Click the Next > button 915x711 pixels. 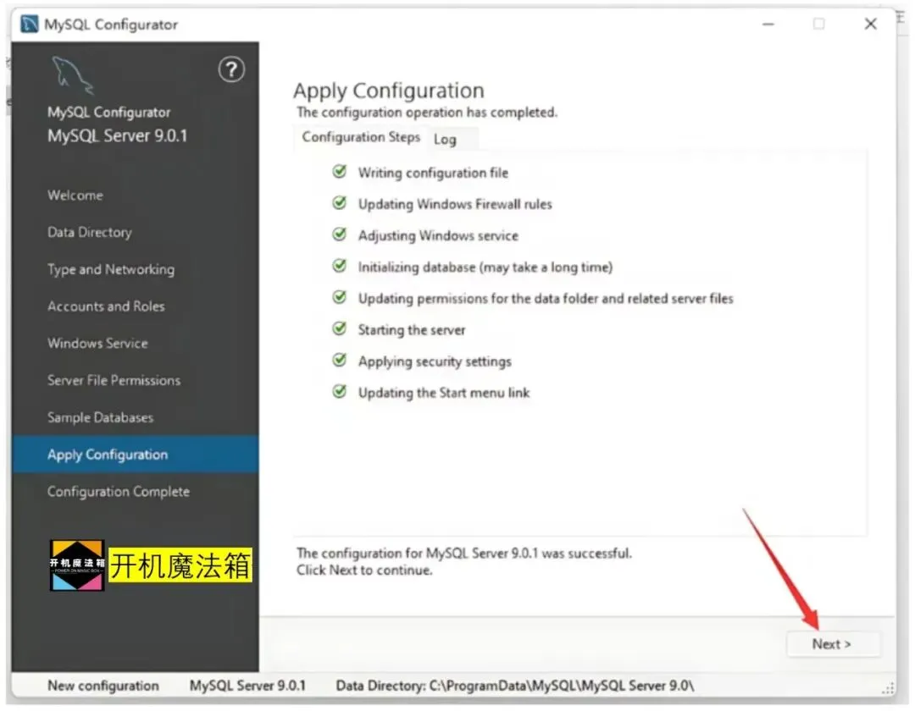click(x=832, y=644)
